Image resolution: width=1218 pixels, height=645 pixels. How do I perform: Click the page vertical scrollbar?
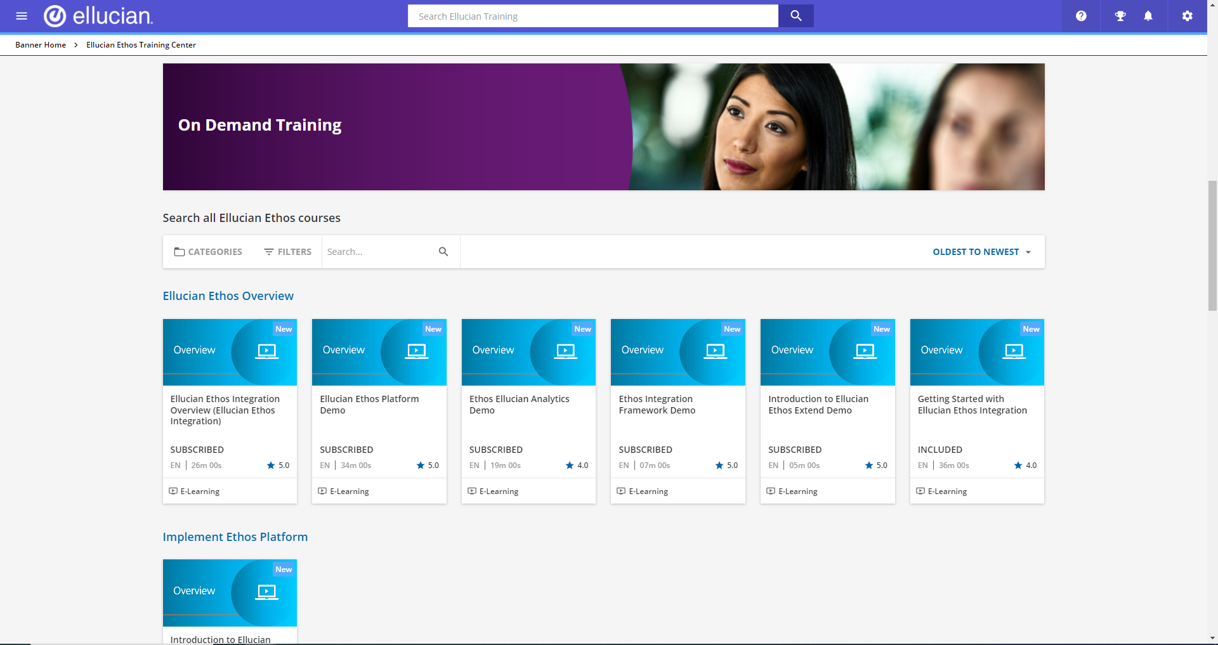pos(1212,246)
